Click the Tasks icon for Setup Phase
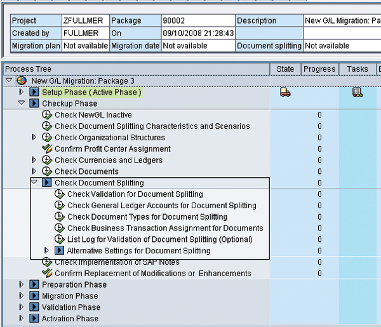This screenshot has height=327, width=381. click(358, 92)
